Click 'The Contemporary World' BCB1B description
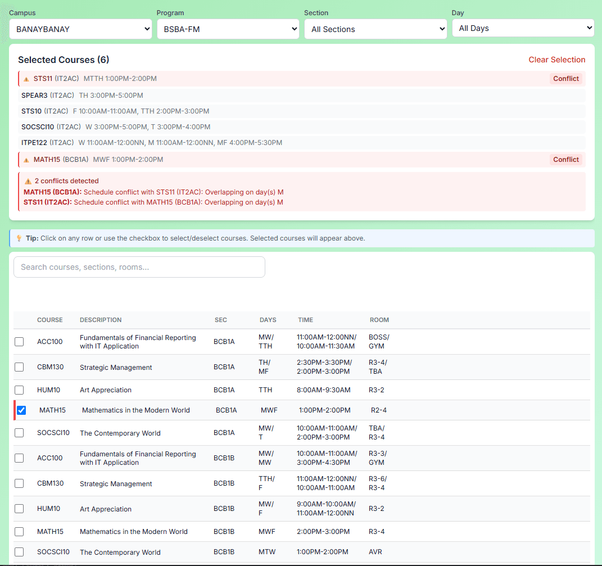The height and width of the screenshot is (566, 602). pyautogui.click(x=120, y=553)
